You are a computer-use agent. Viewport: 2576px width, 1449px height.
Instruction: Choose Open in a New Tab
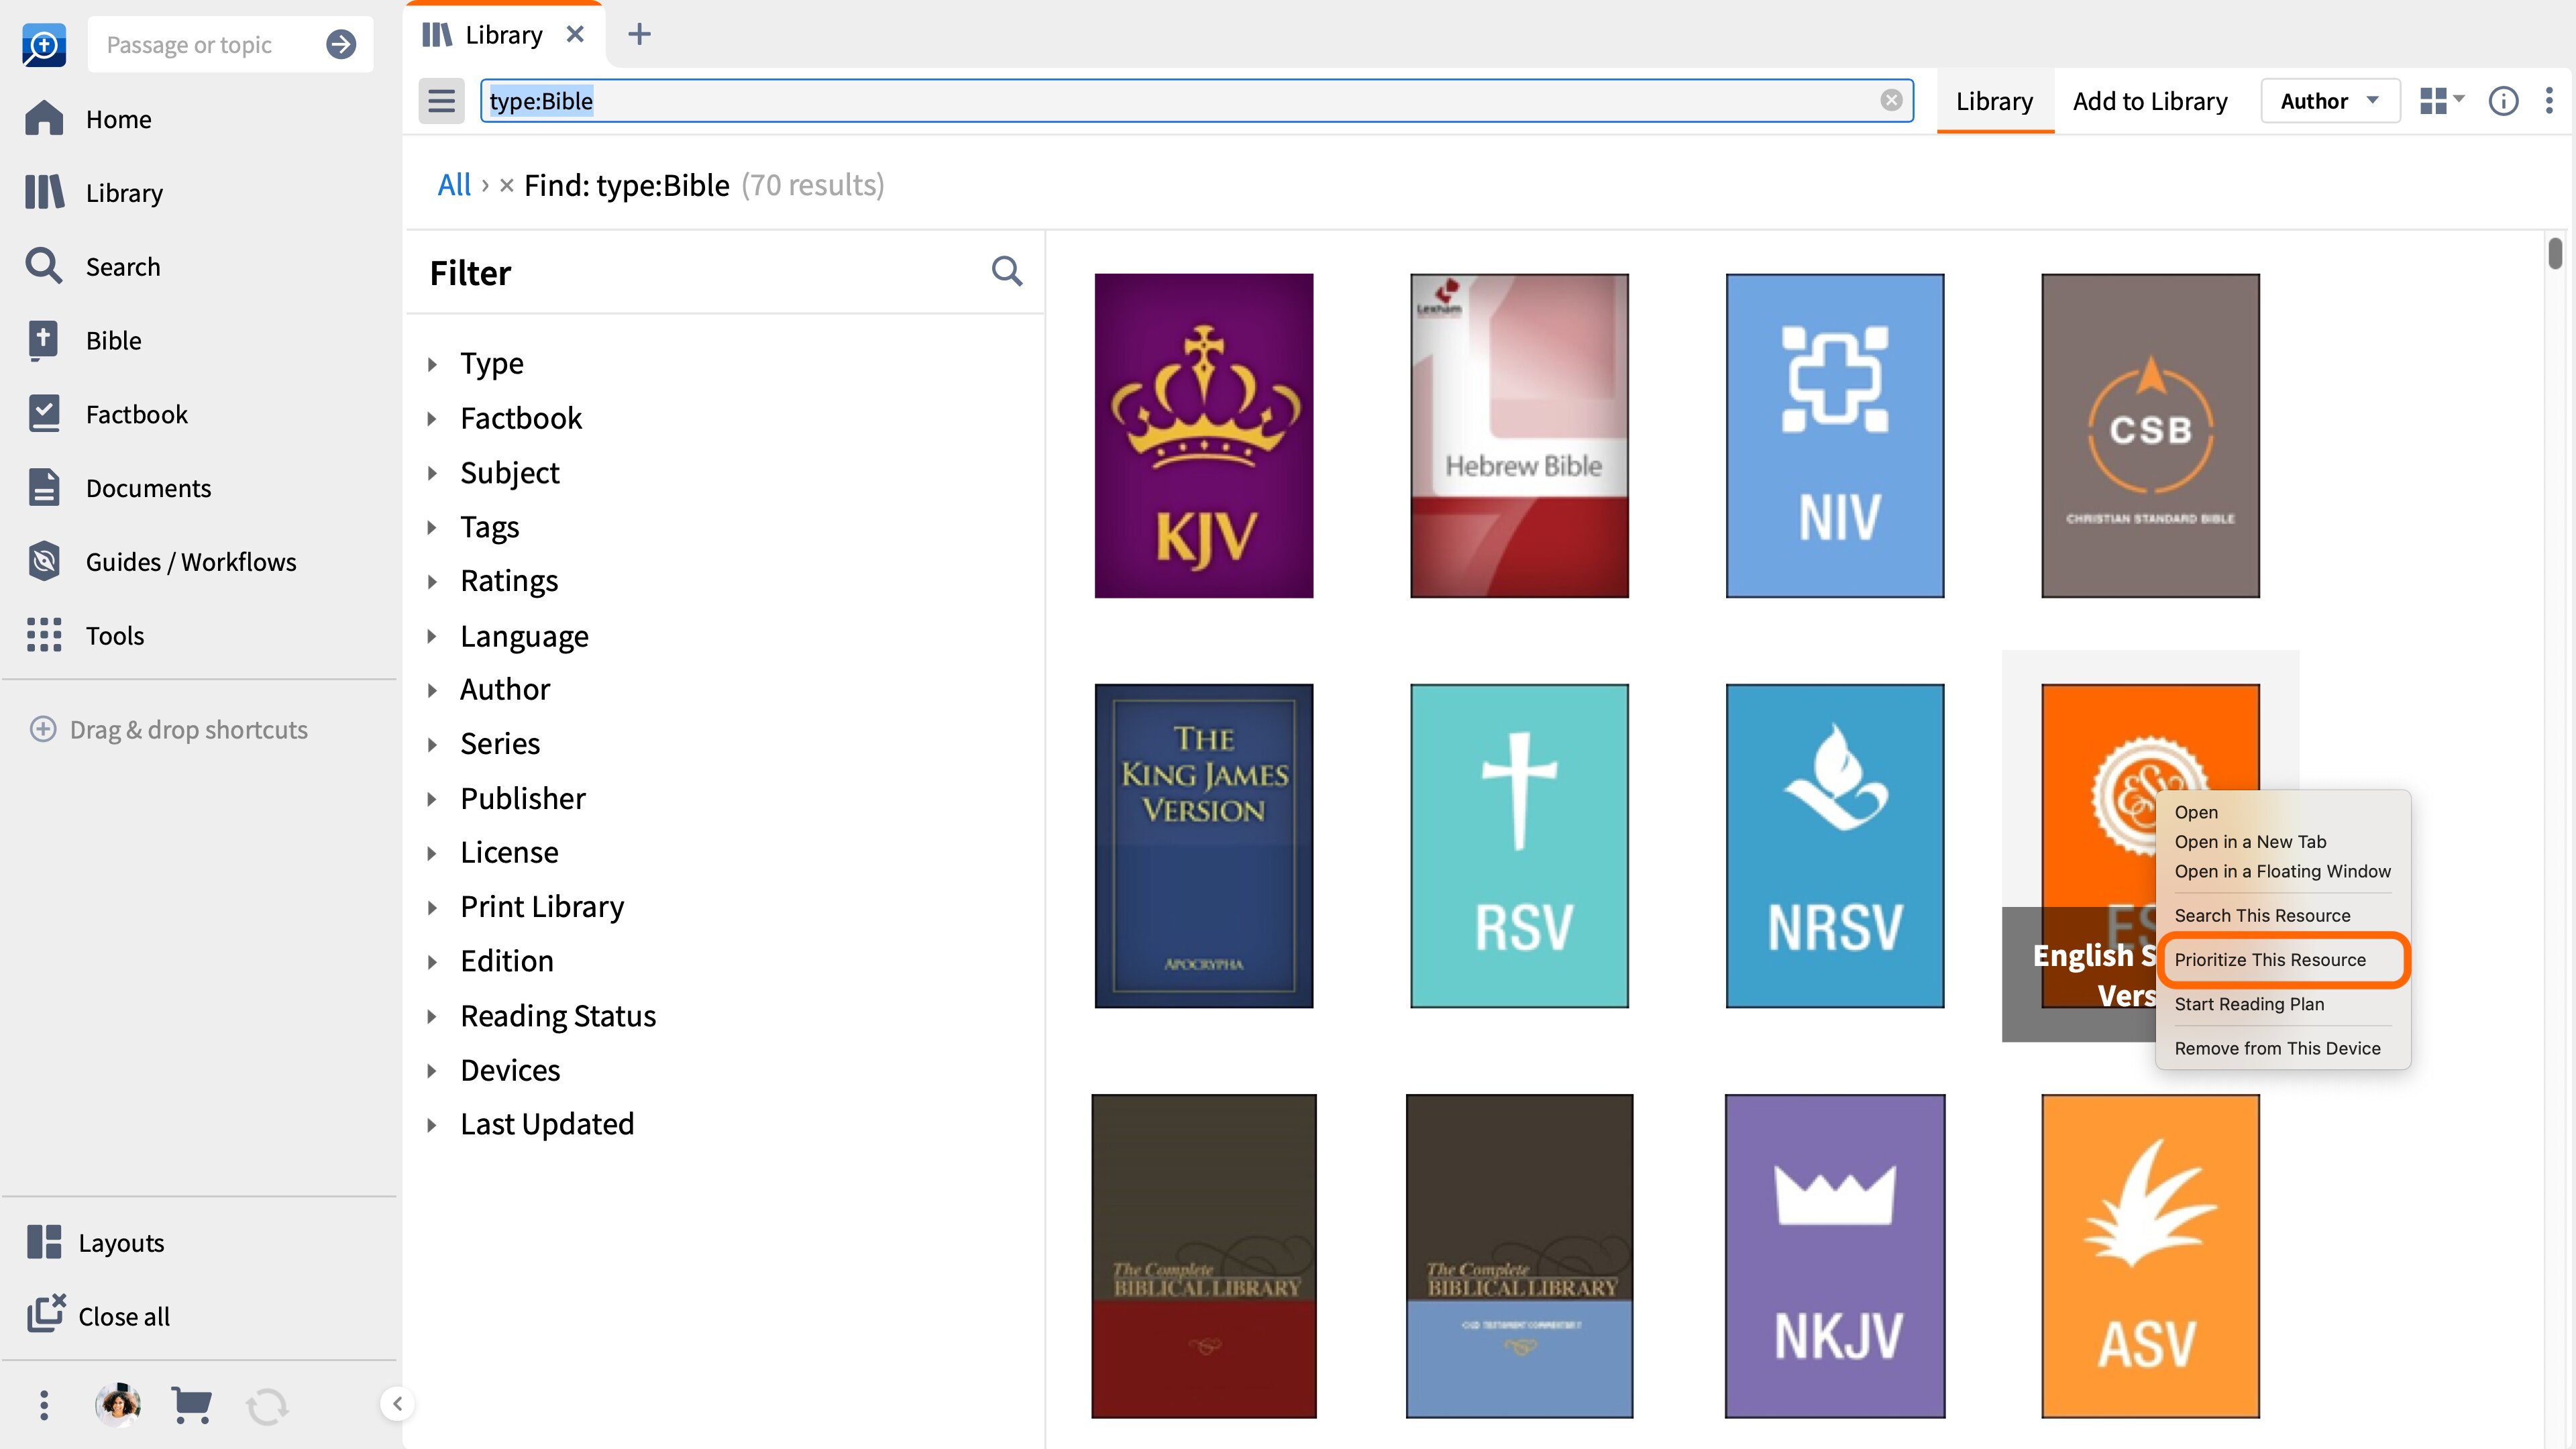point(2282,842)
